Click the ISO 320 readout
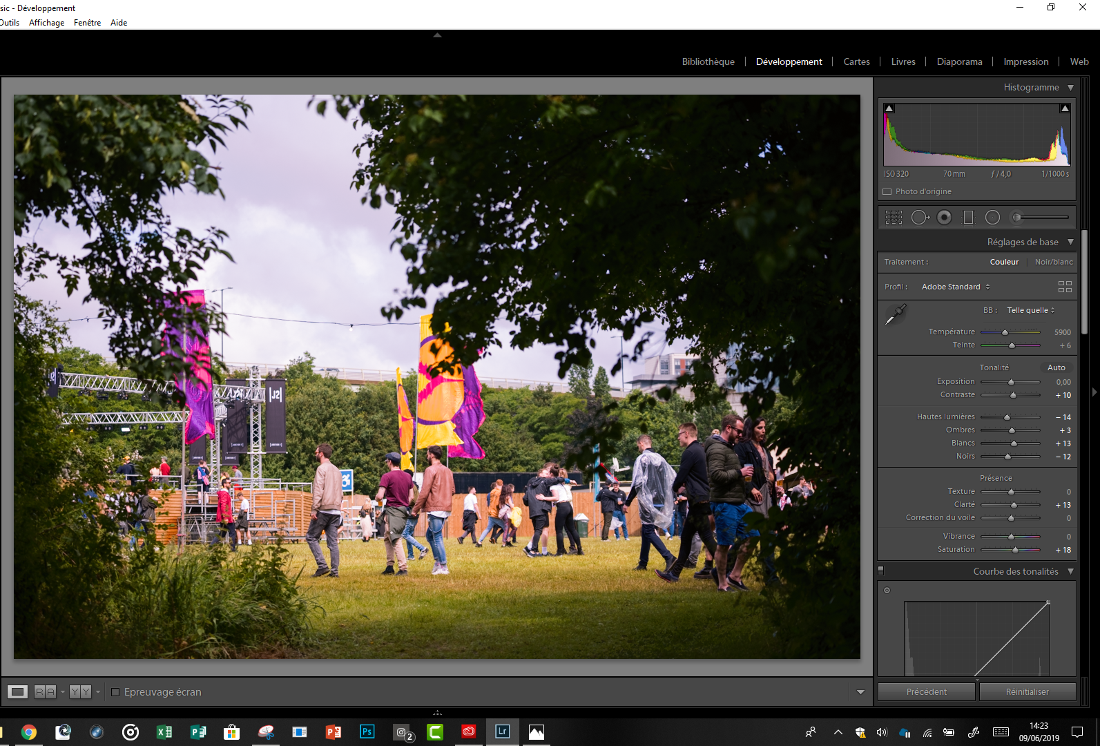Image resolution: width=1100 pixels, height=746 pixels. point(896,174)
